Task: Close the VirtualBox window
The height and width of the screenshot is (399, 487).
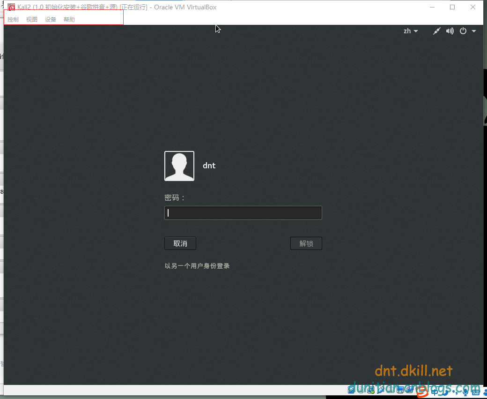Action: [x=472, y=7]
